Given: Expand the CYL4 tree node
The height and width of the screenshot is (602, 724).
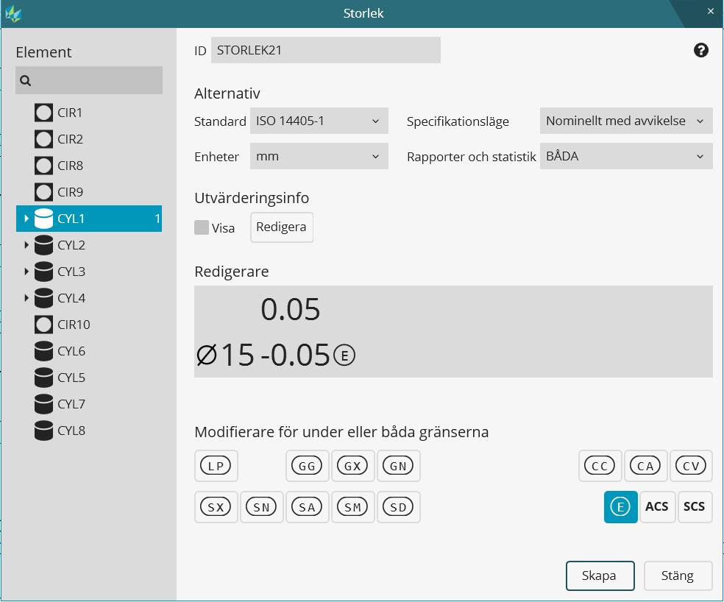Looking at the screenshot, I should [x=26, y=298].
